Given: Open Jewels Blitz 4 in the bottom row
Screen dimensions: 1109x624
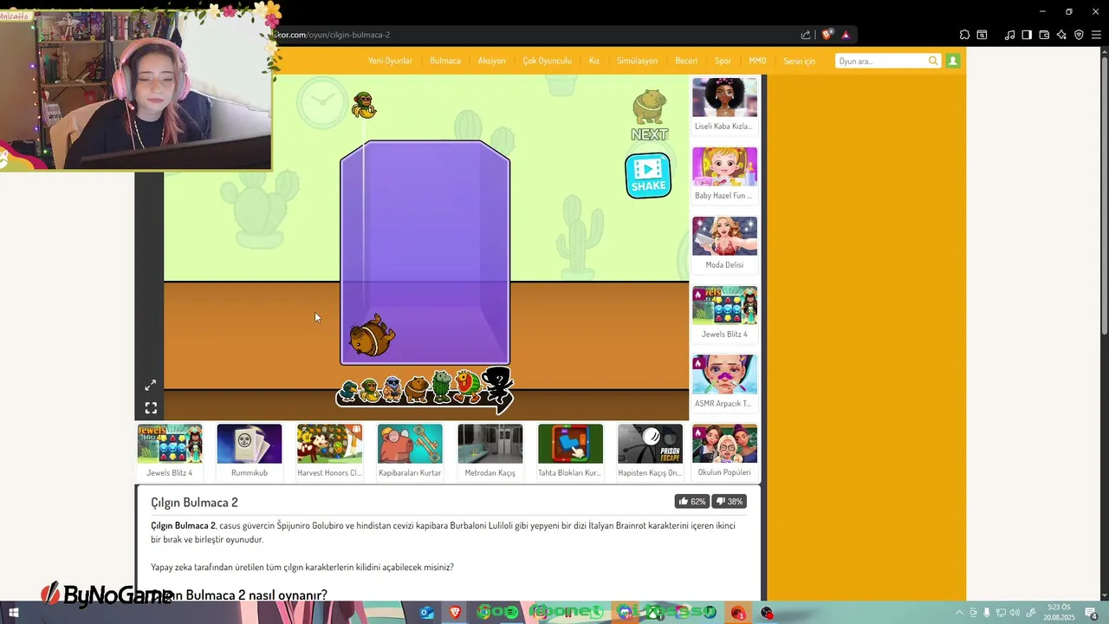Looking at the screenshot, I should [x=170, y=444].
